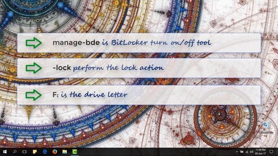Open the clock showing 11:59 PM
The image size is (278, 156).
click(261, 152)
